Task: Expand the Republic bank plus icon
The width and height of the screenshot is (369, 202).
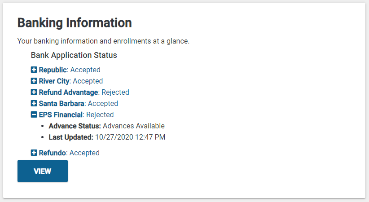Action: [x=34, y=70]
